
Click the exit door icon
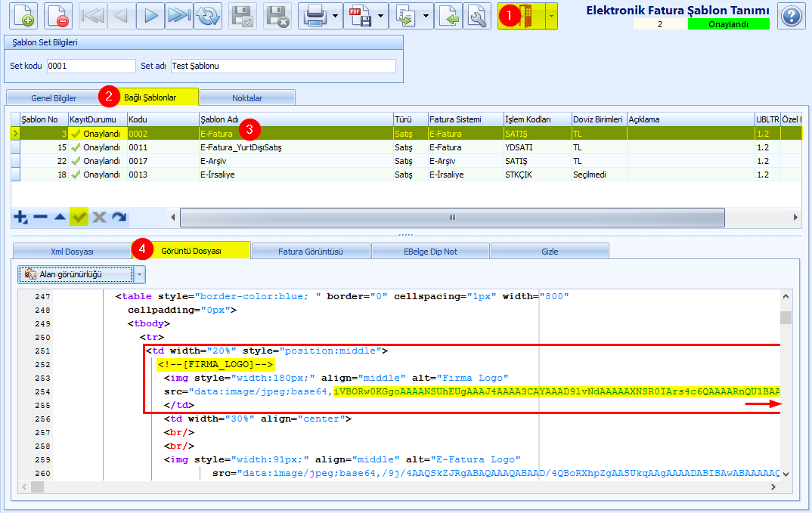[522, 16]
